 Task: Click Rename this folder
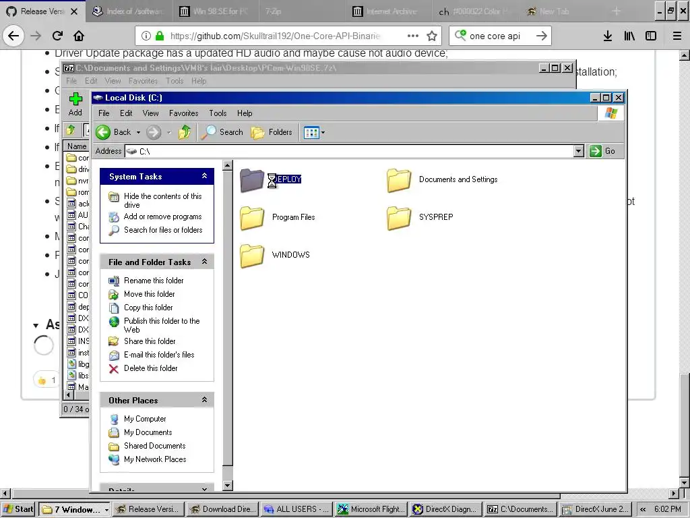(x=154, y=281)
